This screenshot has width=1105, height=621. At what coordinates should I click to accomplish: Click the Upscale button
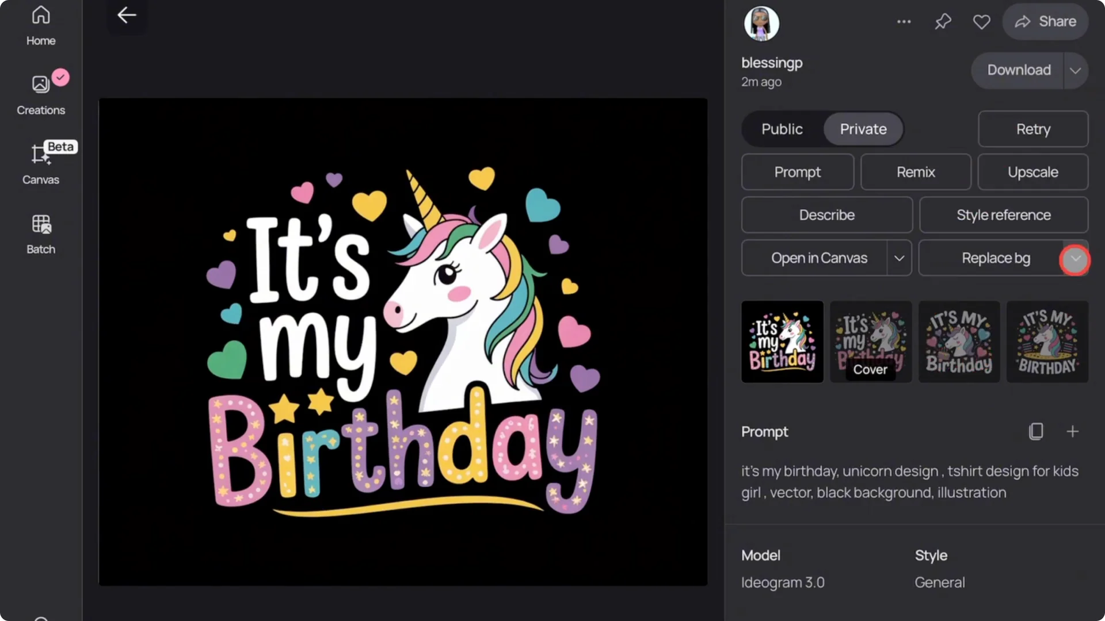pyautogui.click(x=1032, y=172)
